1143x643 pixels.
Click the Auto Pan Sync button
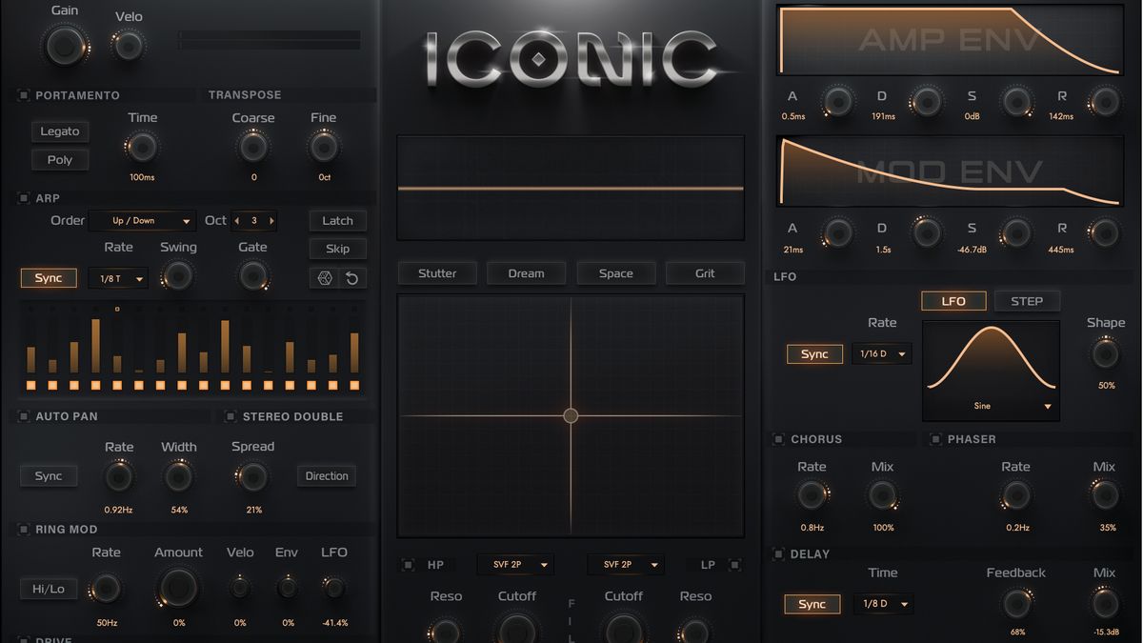49,476
